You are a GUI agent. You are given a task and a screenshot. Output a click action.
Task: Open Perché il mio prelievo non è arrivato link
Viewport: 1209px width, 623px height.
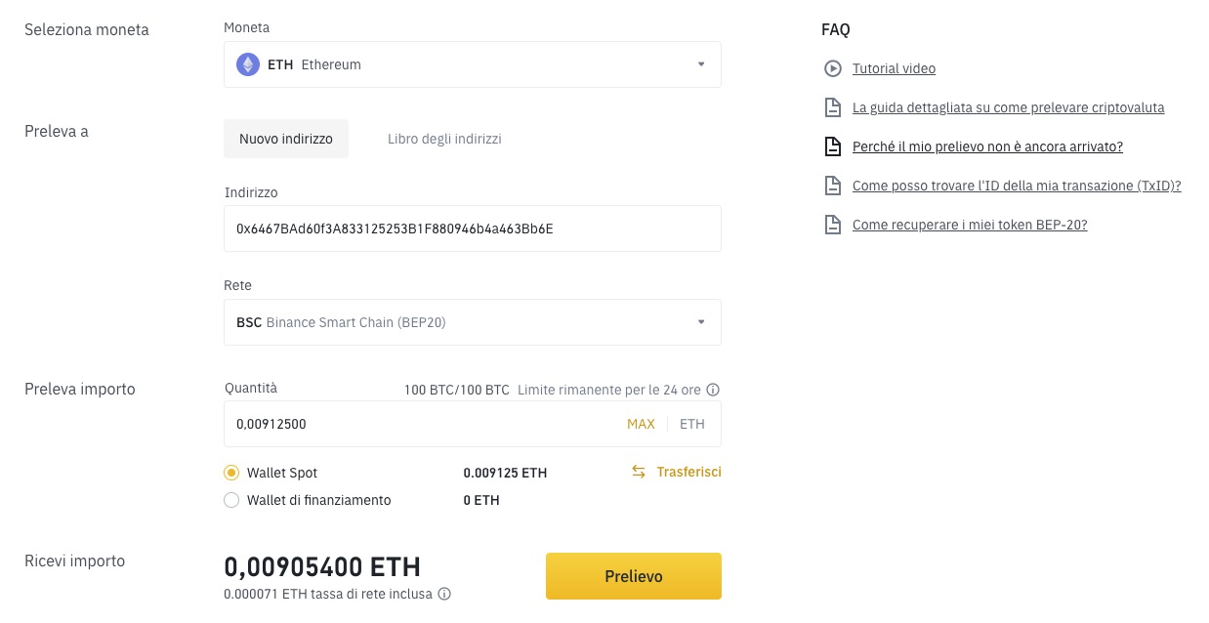987,146
